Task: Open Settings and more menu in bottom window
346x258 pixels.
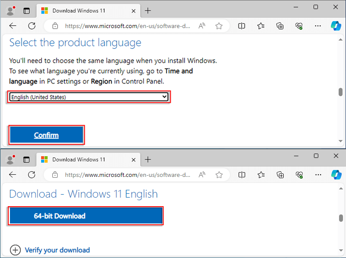Action: coord(318,175)
